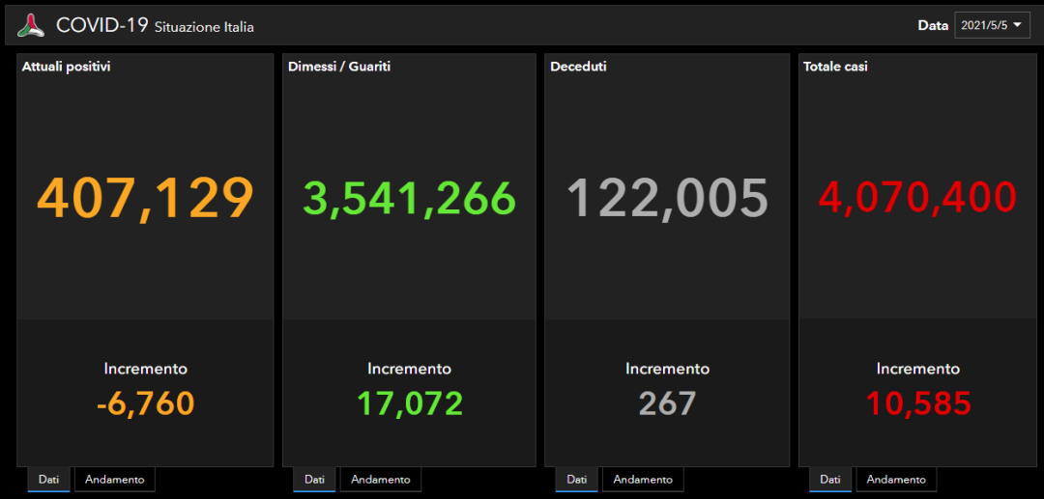
Task: Select Dati tab under Attuali positivi
Action: pos(48,479)
